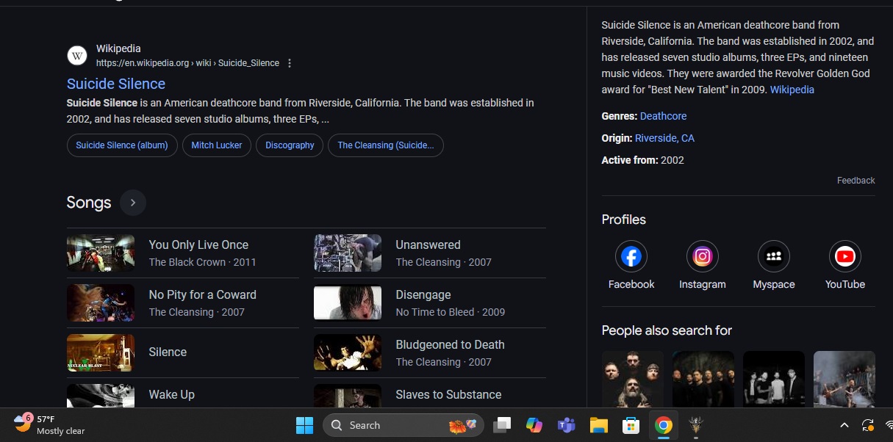Open the Disengage song thumbnail
Image resolution: width=893 pixels, height=442 pixels.
tap(348, 303)
